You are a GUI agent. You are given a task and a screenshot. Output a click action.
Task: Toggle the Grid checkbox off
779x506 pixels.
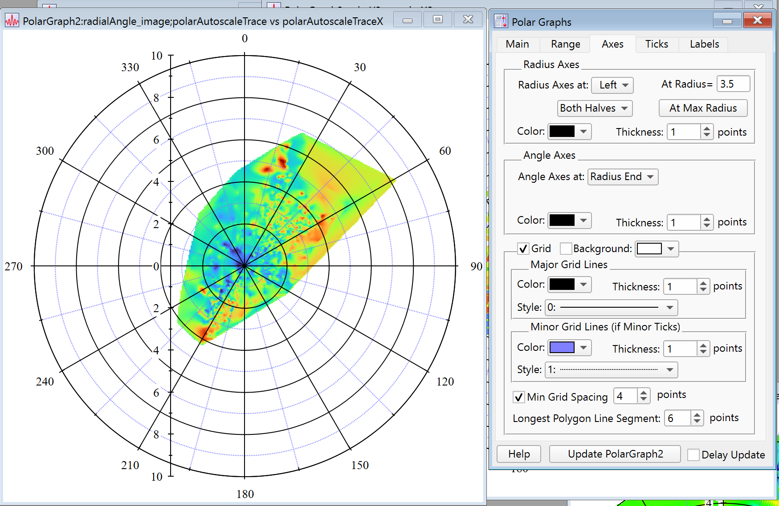(523, 249)
